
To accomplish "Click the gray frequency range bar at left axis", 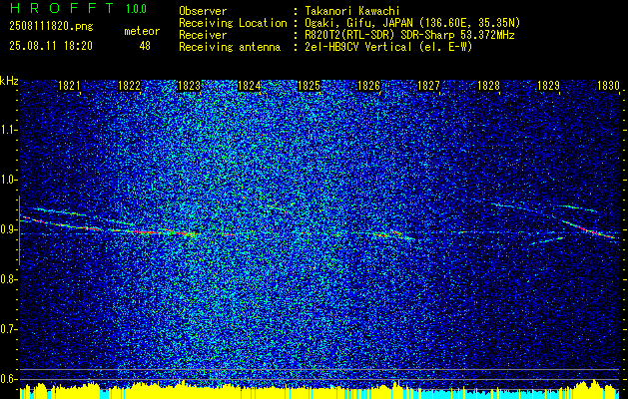I will tap(19, 230).
